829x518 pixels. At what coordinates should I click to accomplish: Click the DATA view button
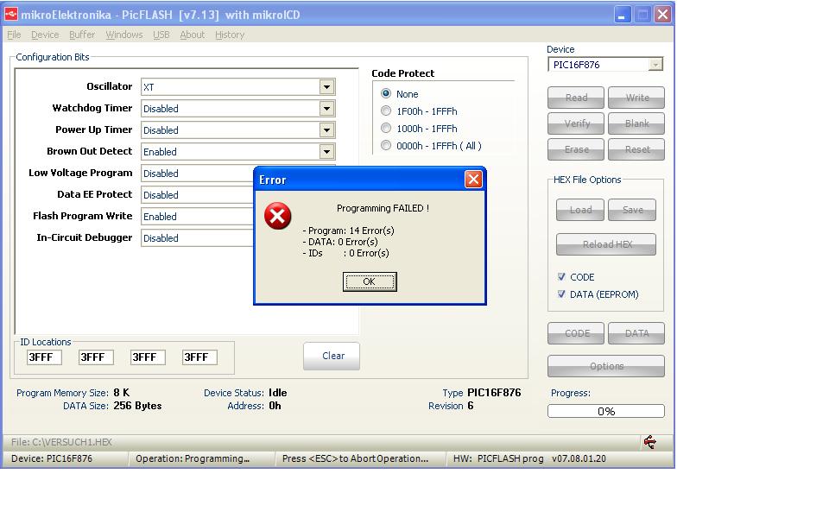pyautogui.click(x=636, y=333)
